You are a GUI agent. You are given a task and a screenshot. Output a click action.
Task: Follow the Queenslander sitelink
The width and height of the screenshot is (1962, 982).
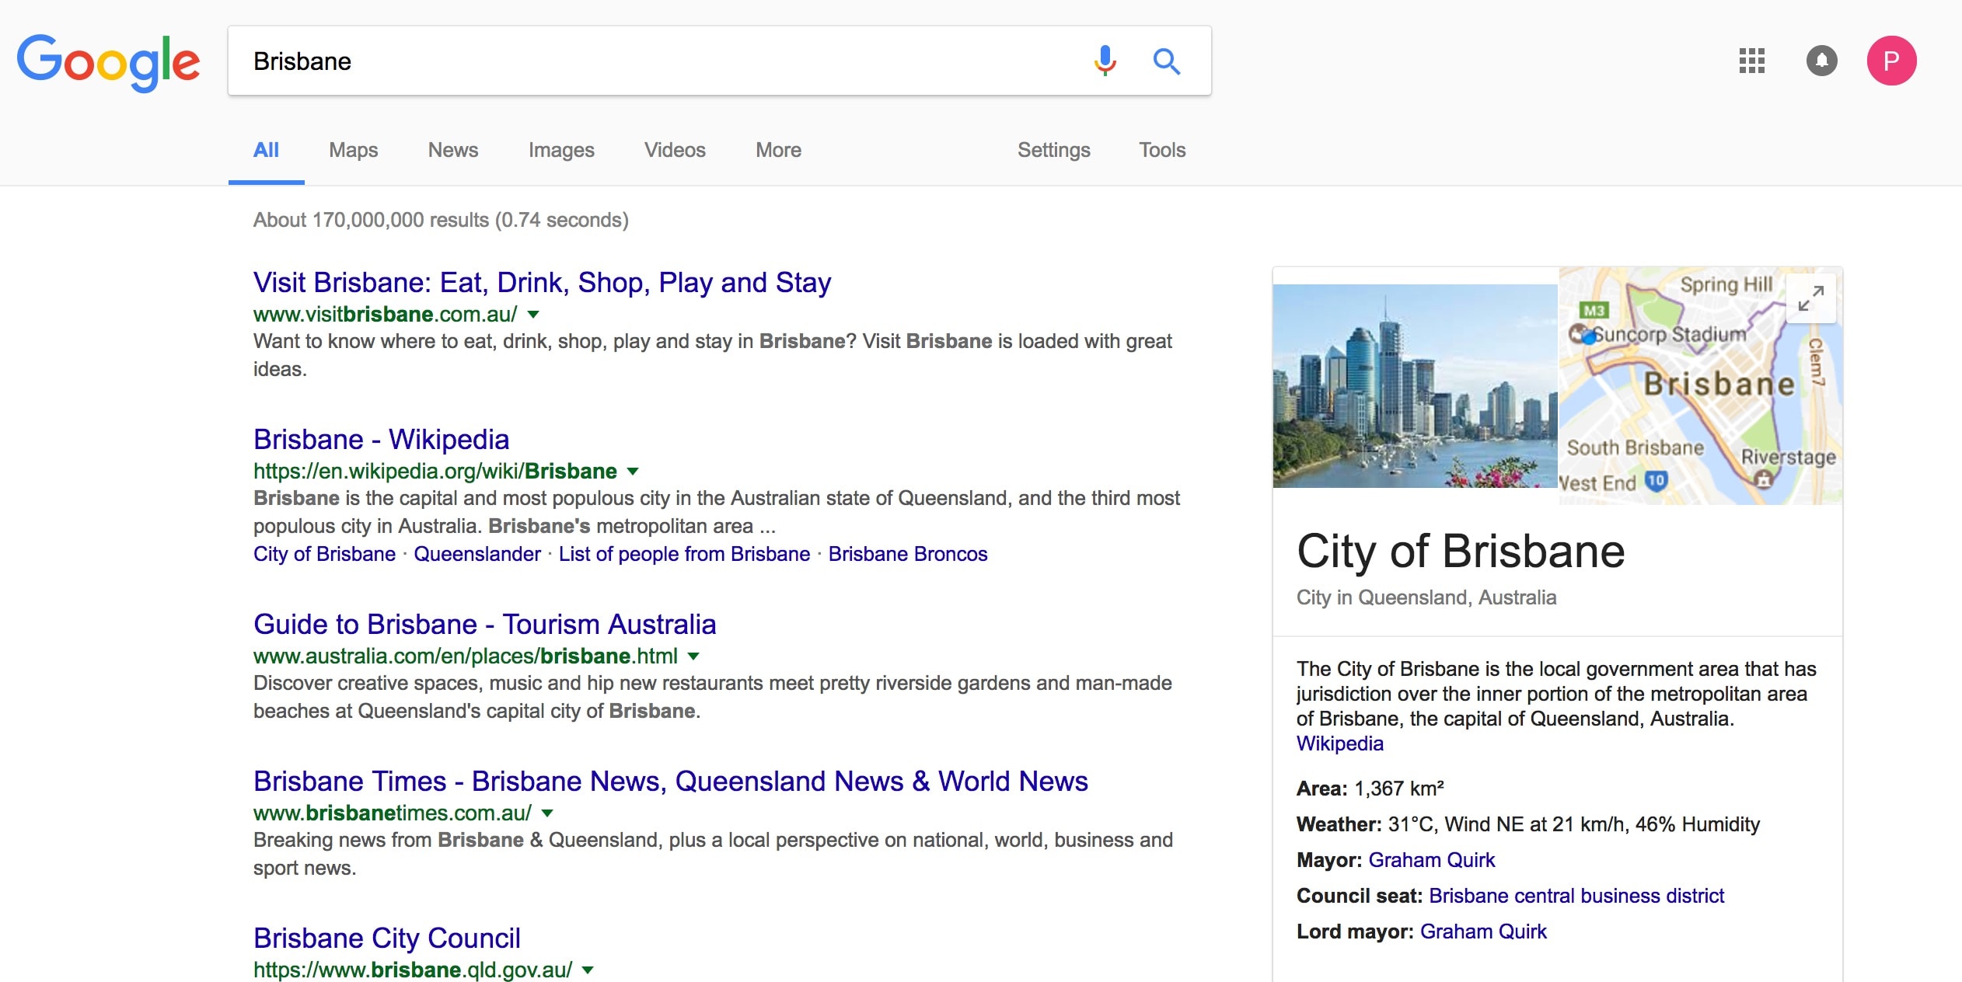pyautogui.click(x=477, y=555)
